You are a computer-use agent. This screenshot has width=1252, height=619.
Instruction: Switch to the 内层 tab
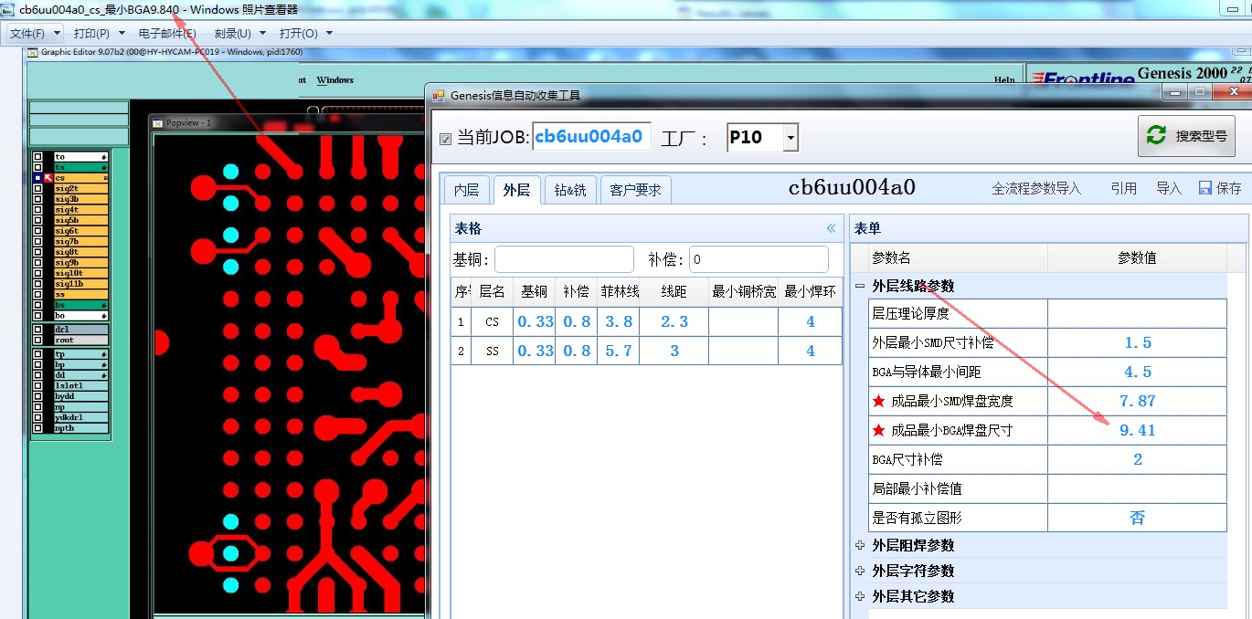(467, 189)
